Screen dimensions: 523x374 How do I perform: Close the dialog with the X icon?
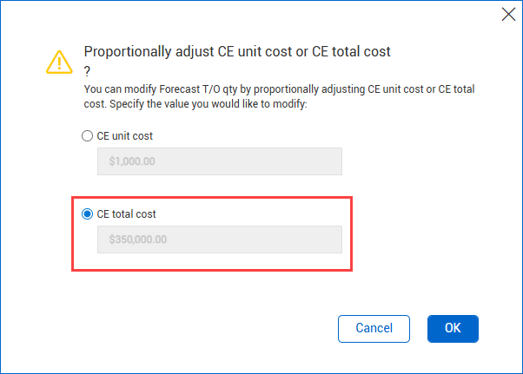tap(508, 15)
